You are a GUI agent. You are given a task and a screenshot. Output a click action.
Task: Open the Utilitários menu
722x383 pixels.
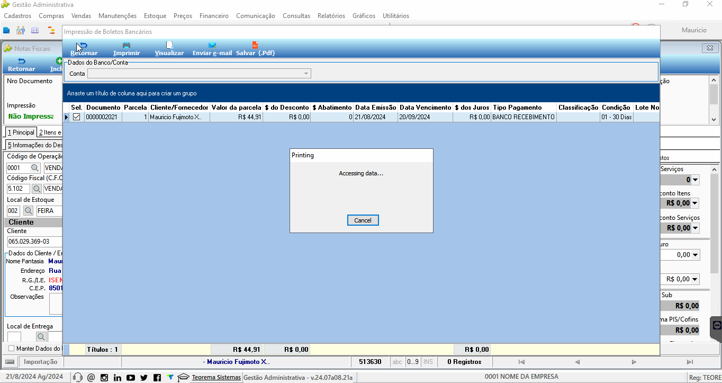click(x=396, y=16)
